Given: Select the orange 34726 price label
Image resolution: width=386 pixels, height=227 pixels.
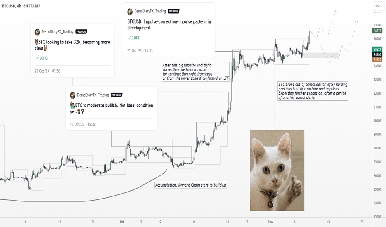Looking at the screenshot, I should 377,59.
